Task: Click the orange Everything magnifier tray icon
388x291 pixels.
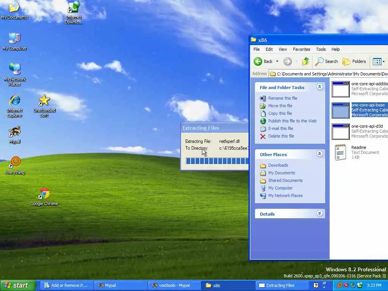Action: tap(339, 285)
